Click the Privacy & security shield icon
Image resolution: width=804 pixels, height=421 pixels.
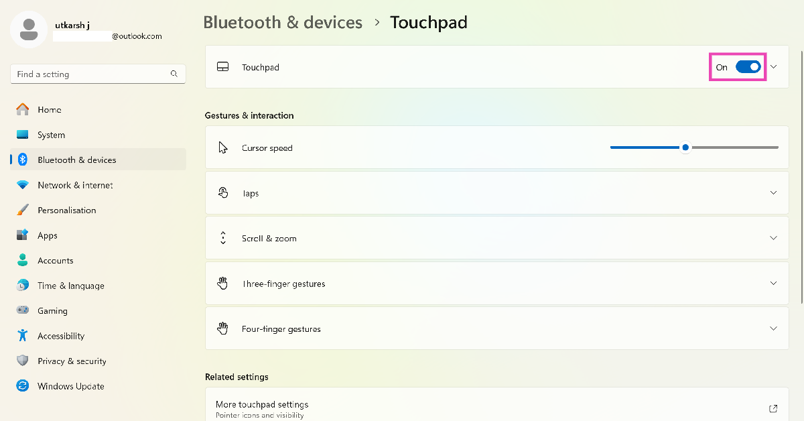coord(23,361)
